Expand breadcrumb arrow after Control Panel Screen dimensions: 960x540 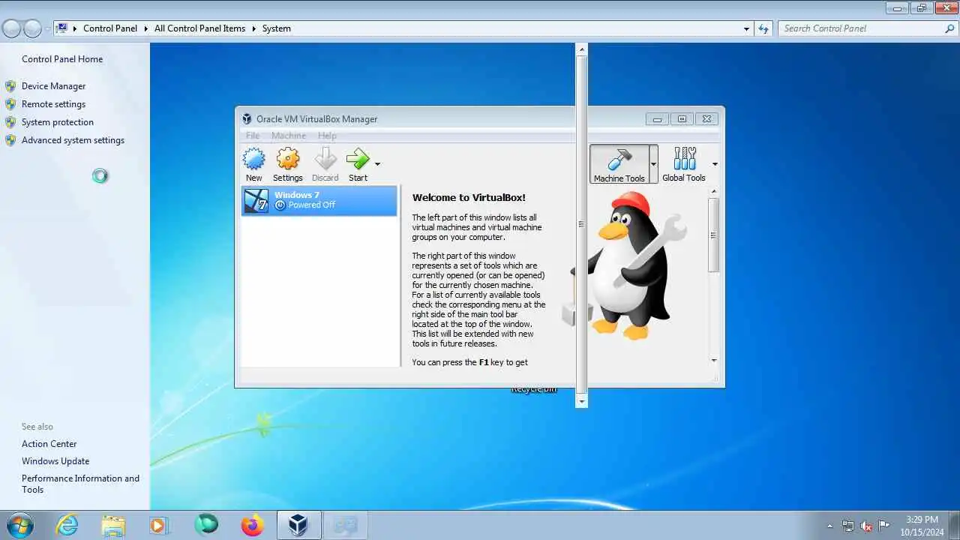tap(145, 28)
